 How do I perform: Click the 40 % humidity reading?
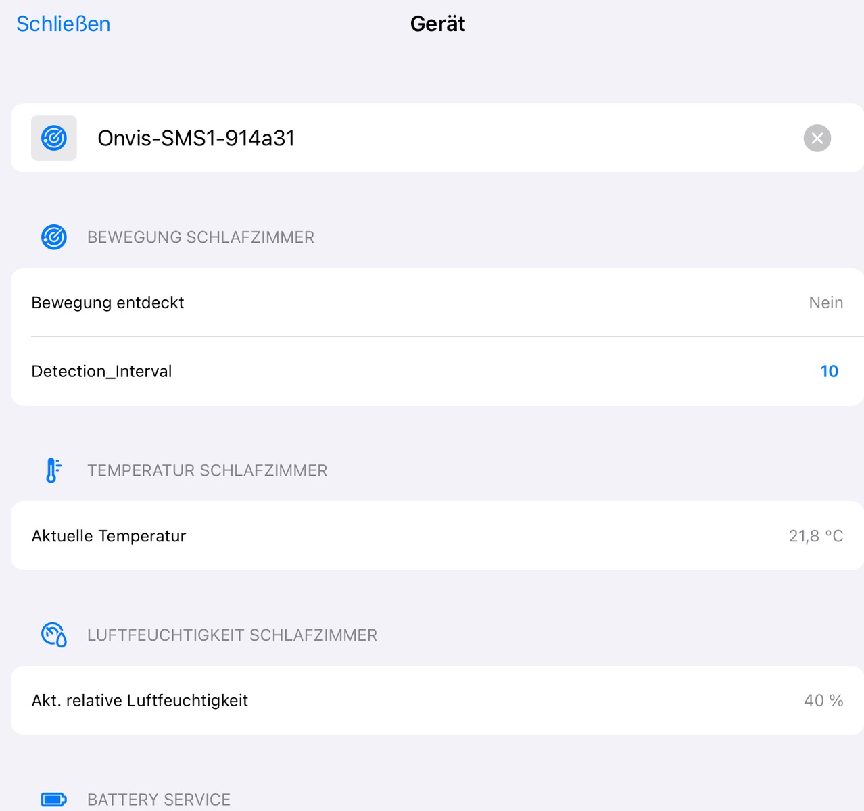823,701
